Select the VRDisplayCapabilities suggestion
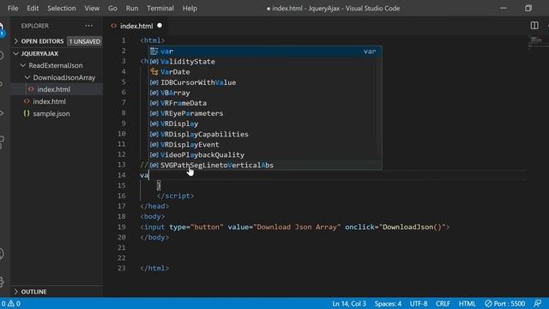The width and height of the screenshot is (549, 309). point(265,134)
